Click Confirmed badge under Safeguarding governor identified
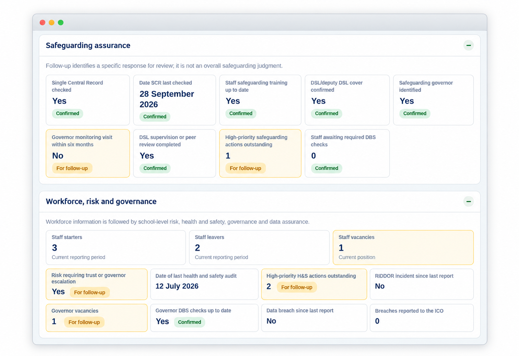Screen dimensions: 519x356 click(414, 113)
